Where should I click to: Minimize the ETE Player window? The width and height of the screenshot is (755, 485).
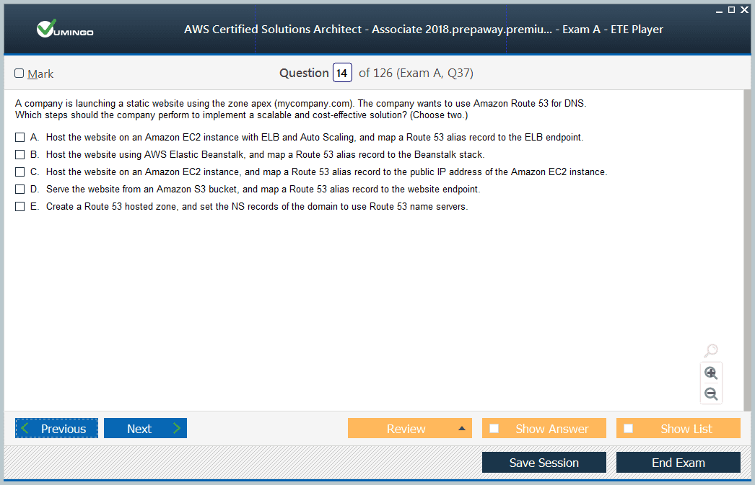(719, 10)
